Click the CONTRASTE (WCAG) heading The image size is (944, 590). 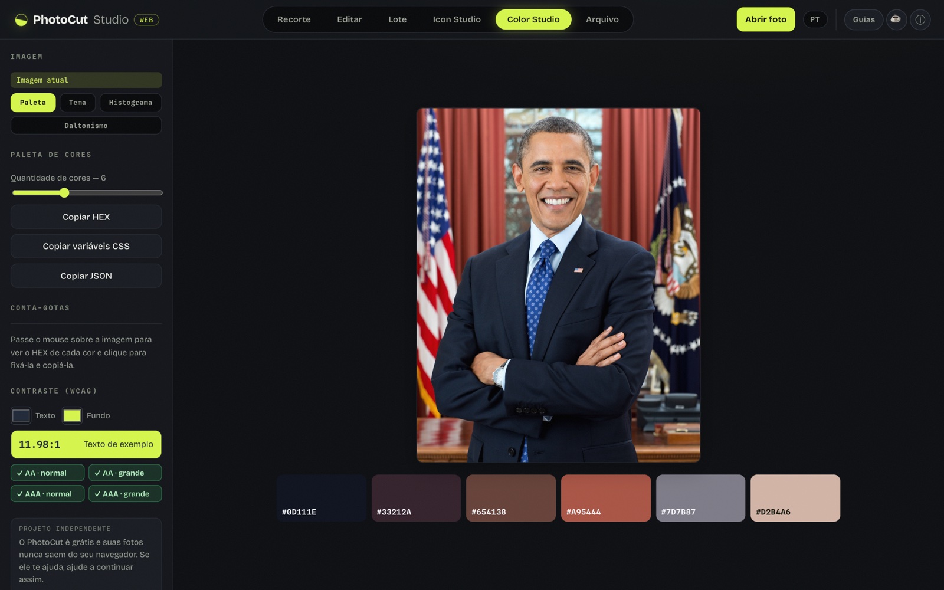click(x=54, y=391)
